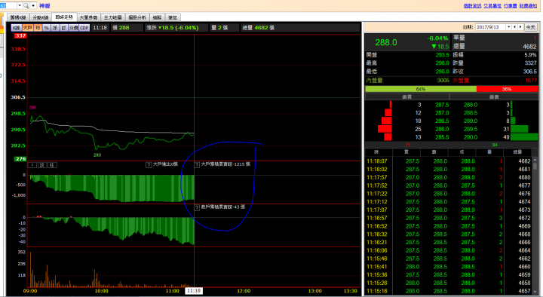543x297 pixels.
Task: Click the 委賣 column header
Action: click(x=494, y=97)
